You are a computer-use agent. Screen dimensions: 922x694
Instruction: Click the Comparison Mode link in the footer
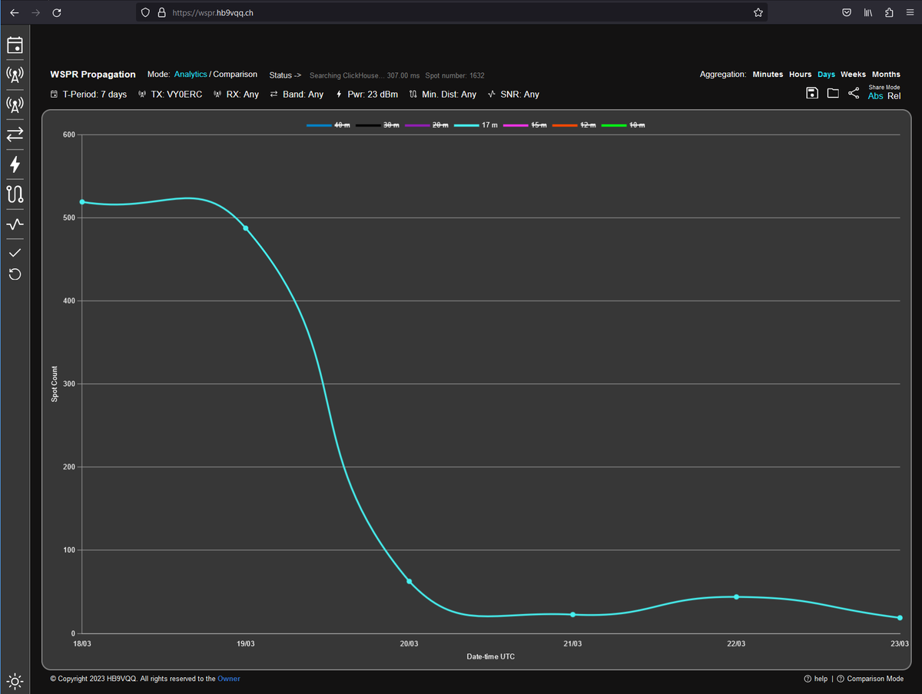pos(870,679)
